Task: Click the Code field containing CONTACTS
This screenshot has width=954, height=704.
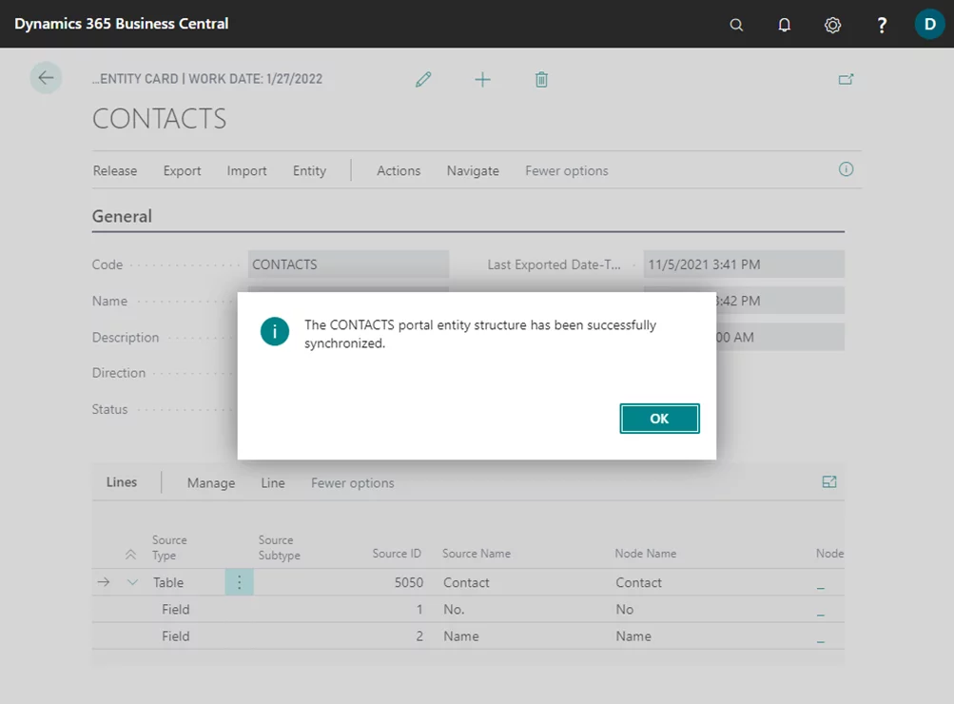Action: pyautogui.click(x=348, y=264)
